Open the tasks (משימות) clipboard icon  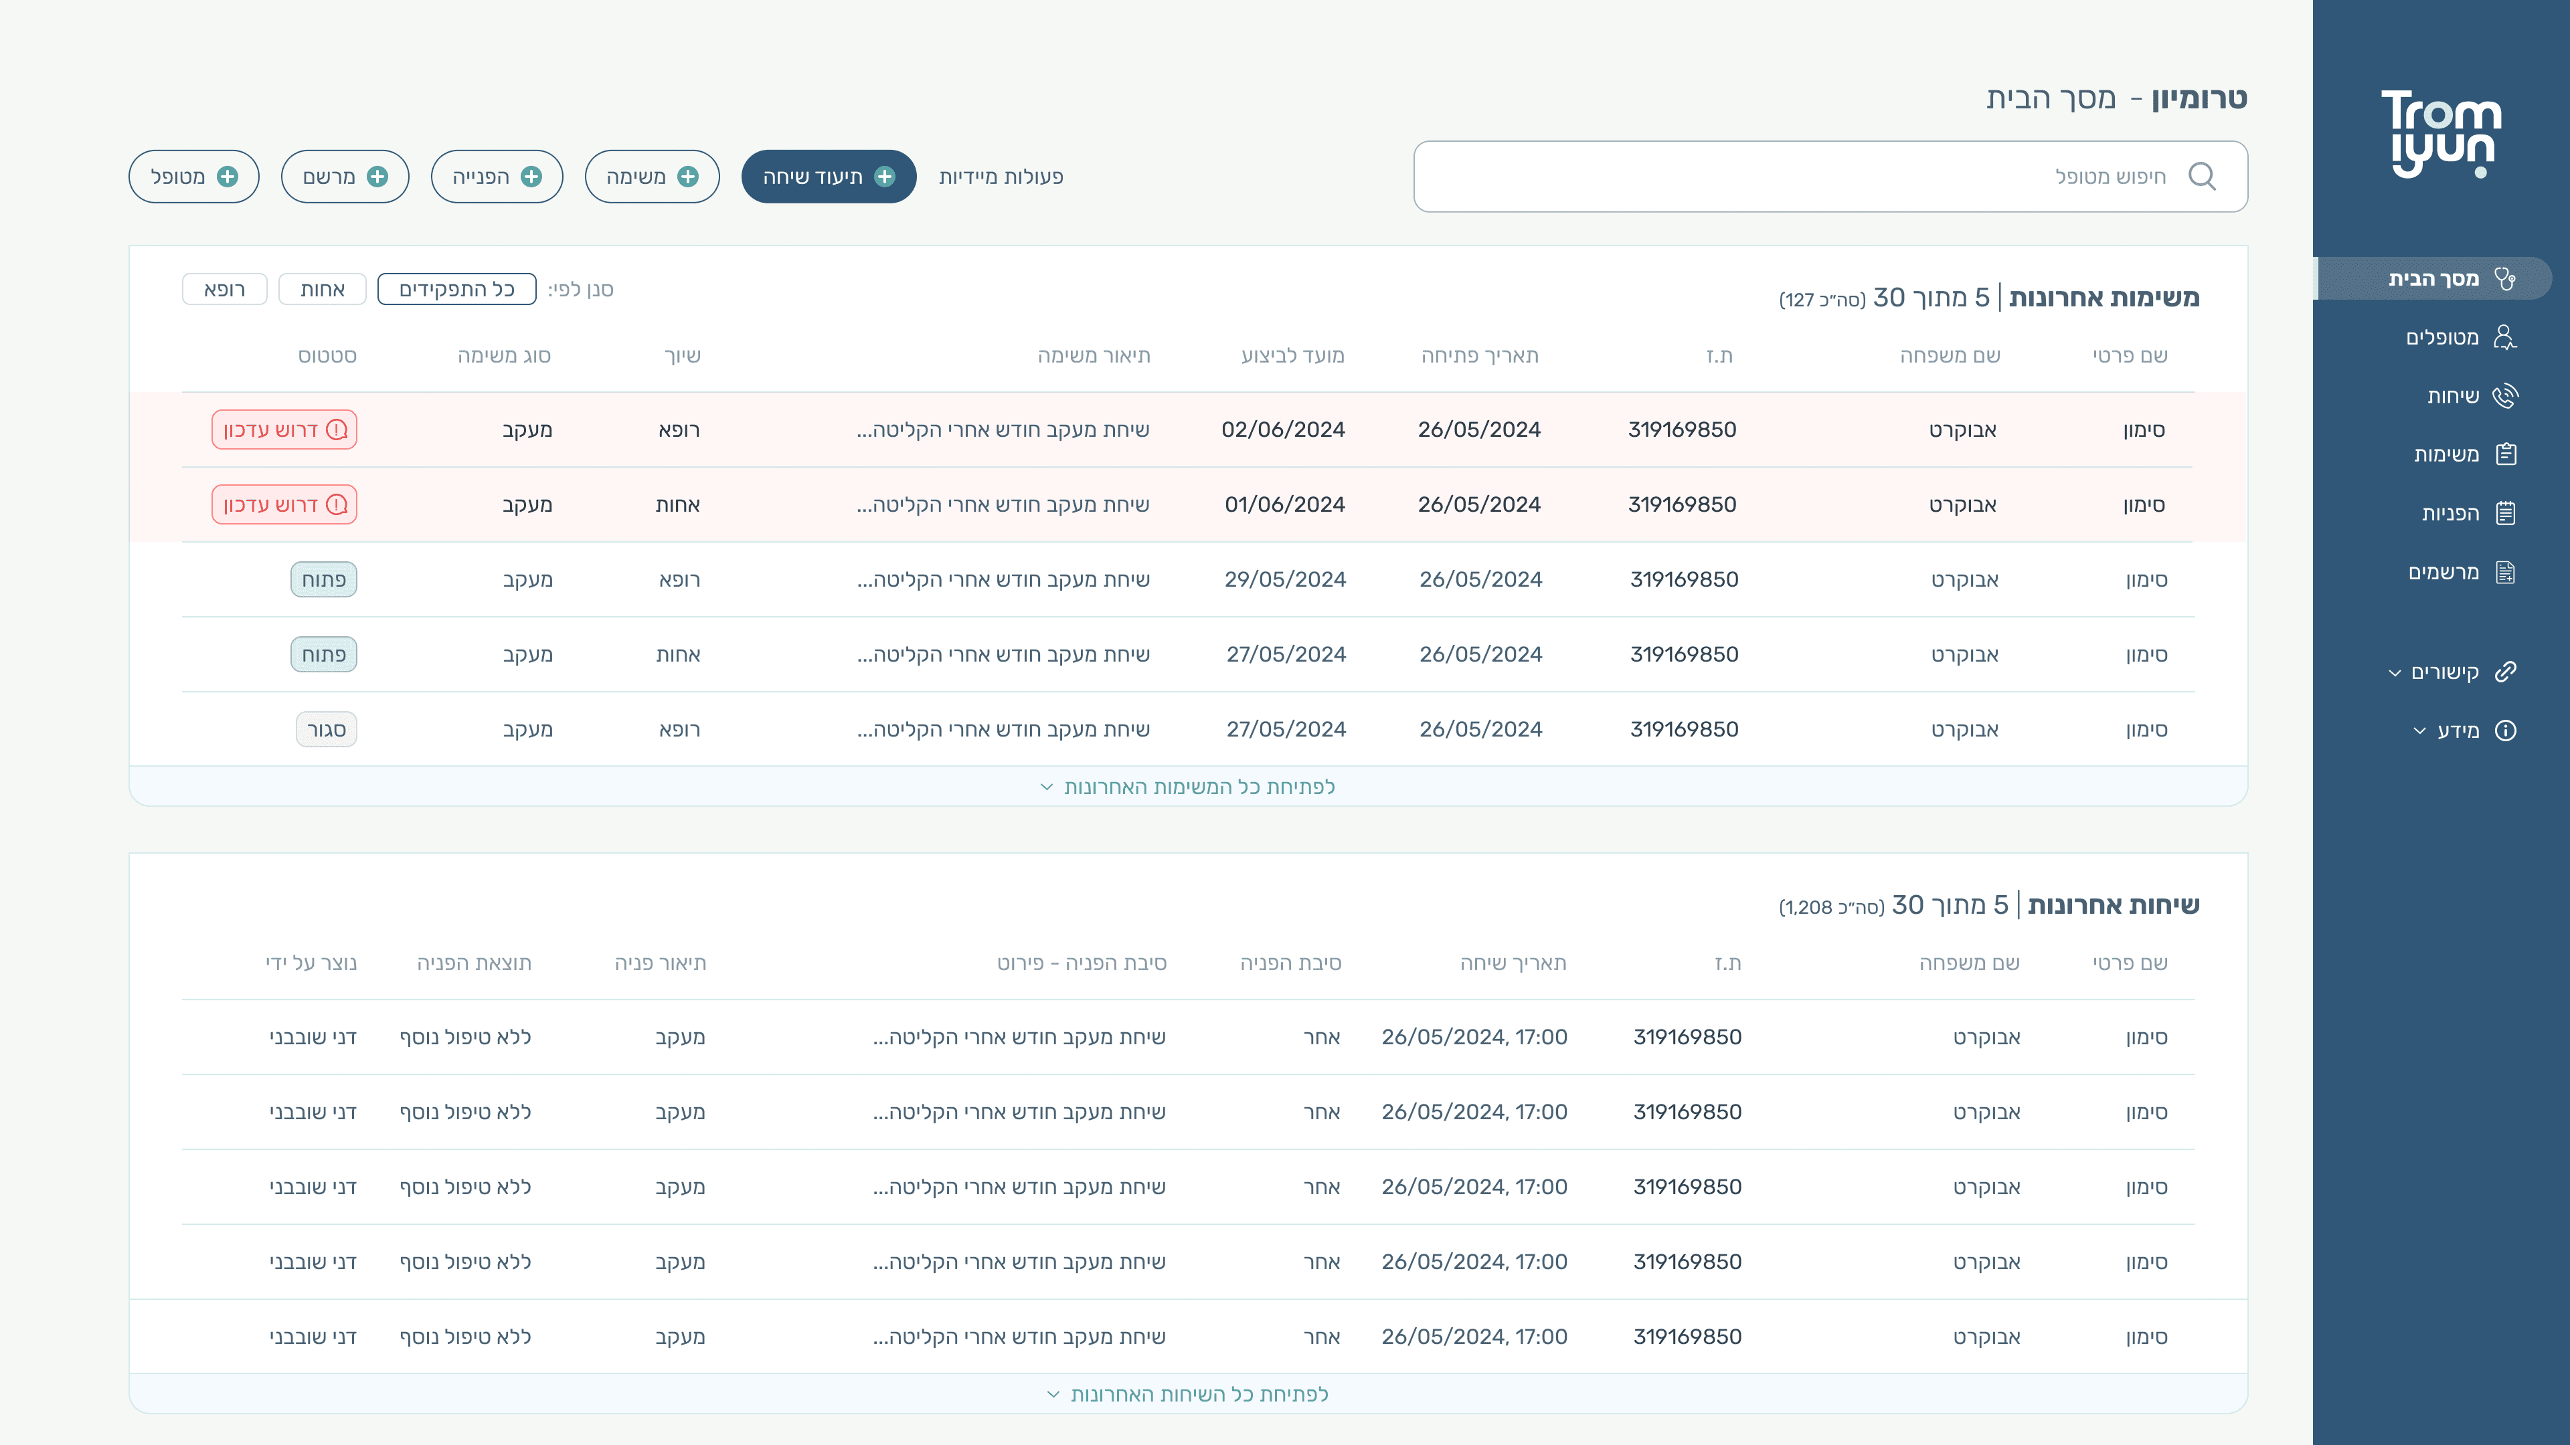pos(2505,455)
